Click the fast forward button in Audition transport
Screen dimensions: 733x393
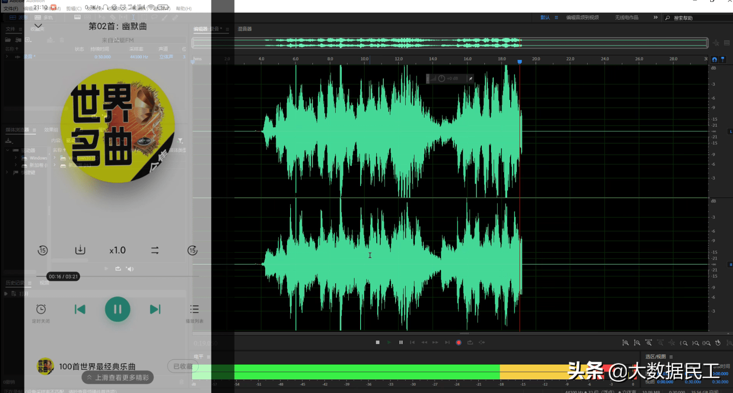coord(435,342)
